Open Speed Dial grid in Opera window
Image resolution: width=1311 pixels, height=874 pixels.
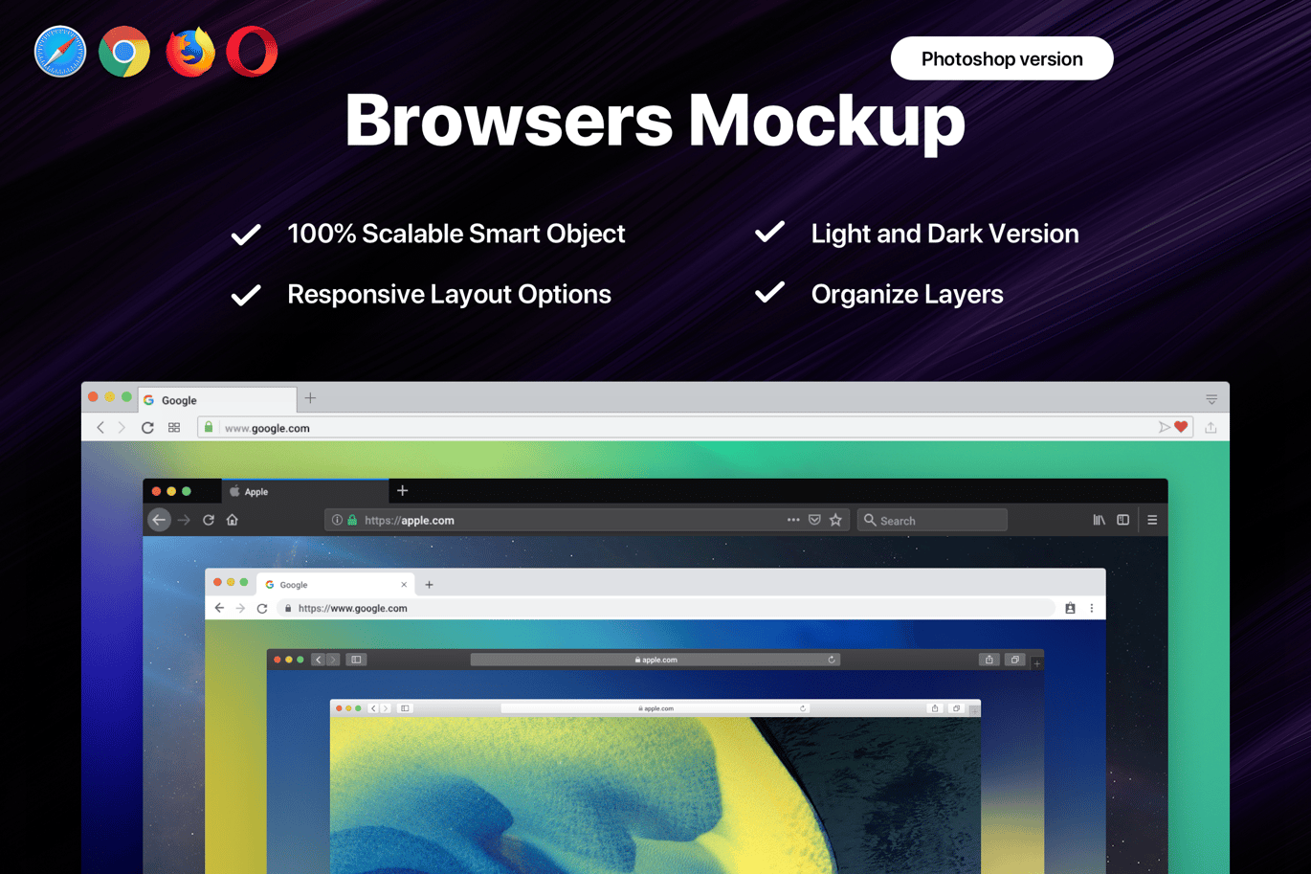tap(174, 428)
